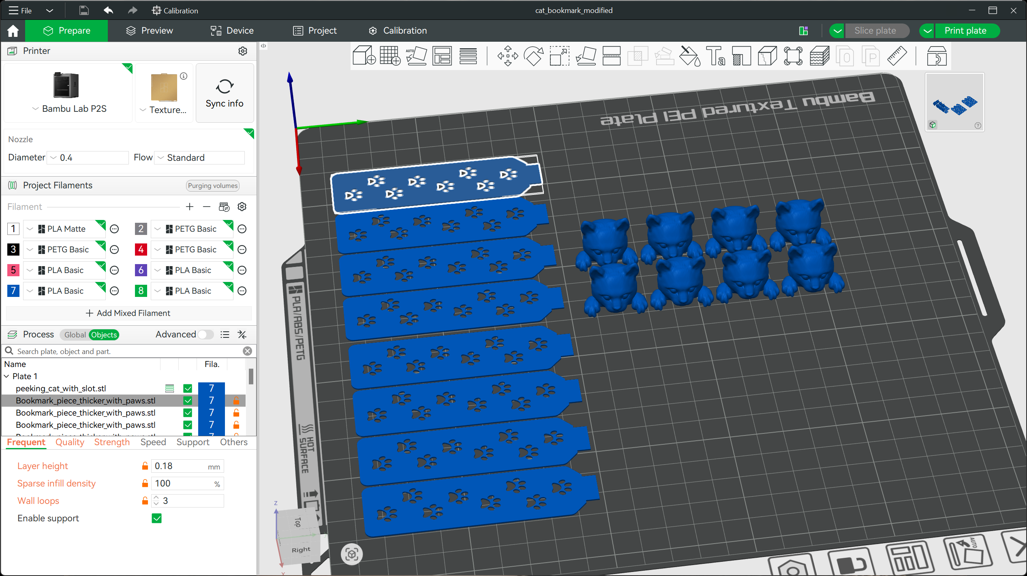
Task: Select the Add cube primitive tool
Action: [x=364, y=56]
